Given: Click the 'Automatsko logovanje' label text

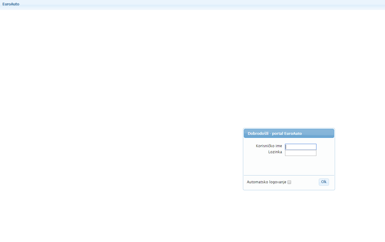Looking at the screenshot, I should point(266,182).
